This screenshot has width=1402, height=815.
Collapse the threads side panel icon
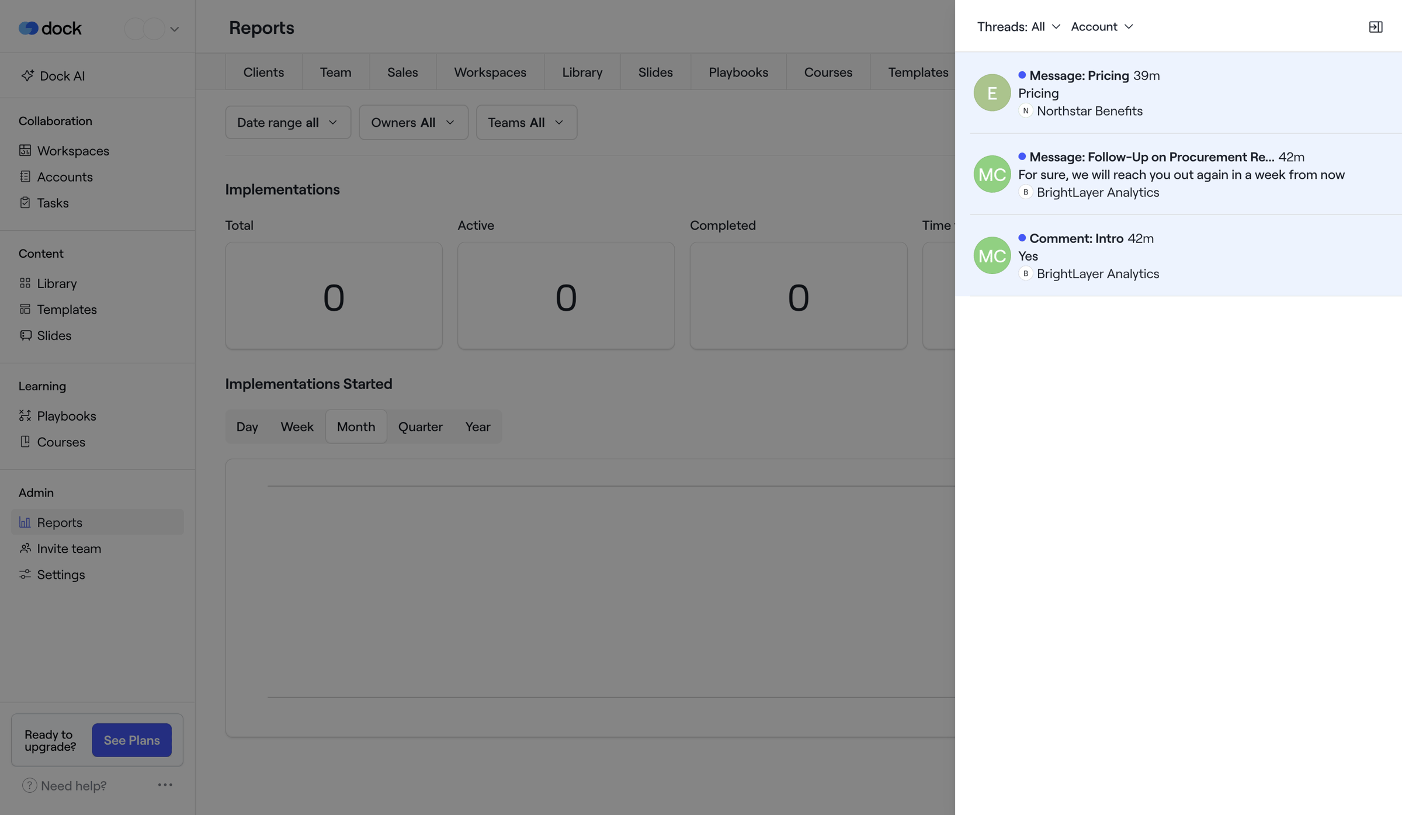pyautogui.click(x=1375, y=27)
